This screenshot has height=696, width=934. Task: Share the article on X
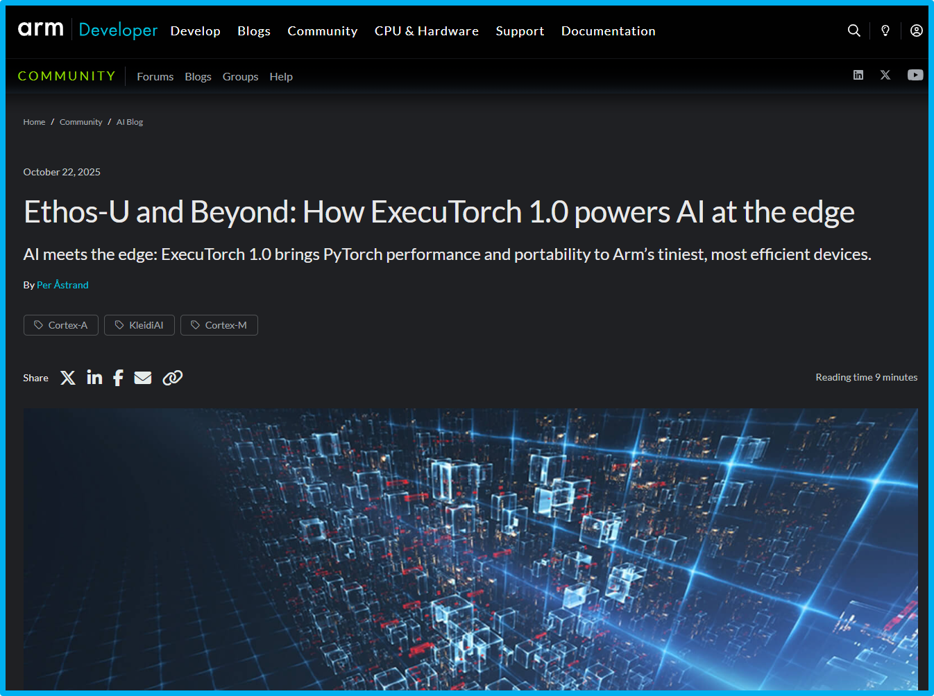coord(67,378)
